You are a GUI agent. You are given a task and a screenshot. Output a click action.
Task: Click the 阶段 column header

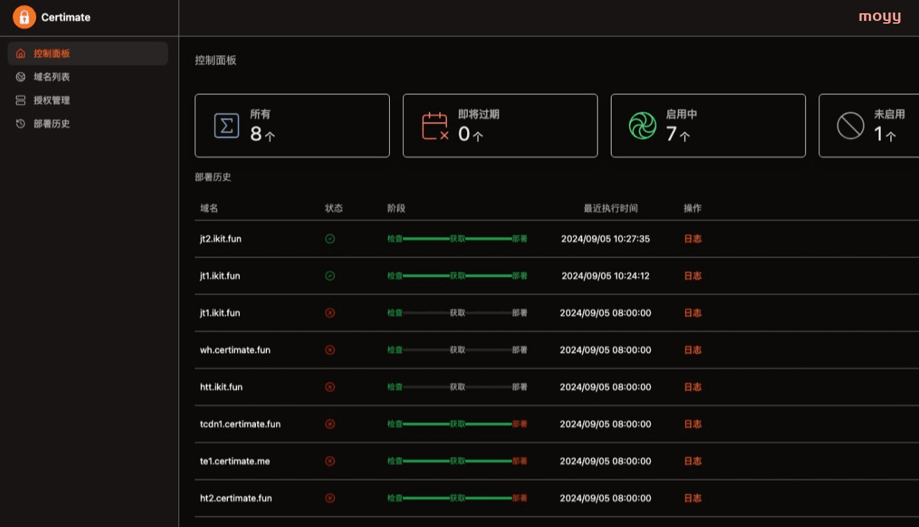396,208
